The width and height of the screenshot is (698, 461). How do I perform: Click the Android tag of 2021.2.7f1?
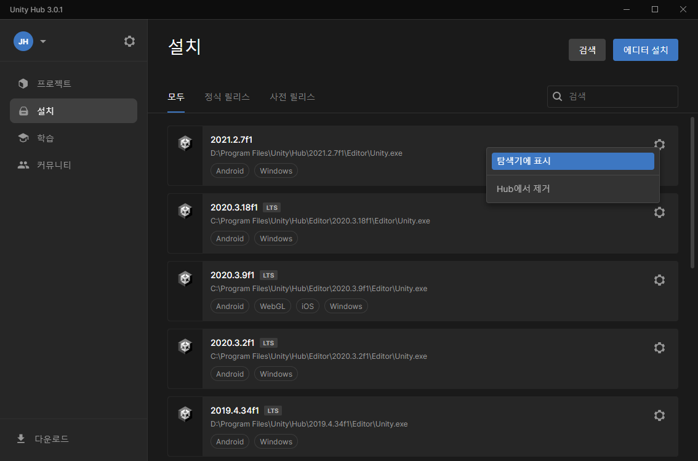[230, 171]
